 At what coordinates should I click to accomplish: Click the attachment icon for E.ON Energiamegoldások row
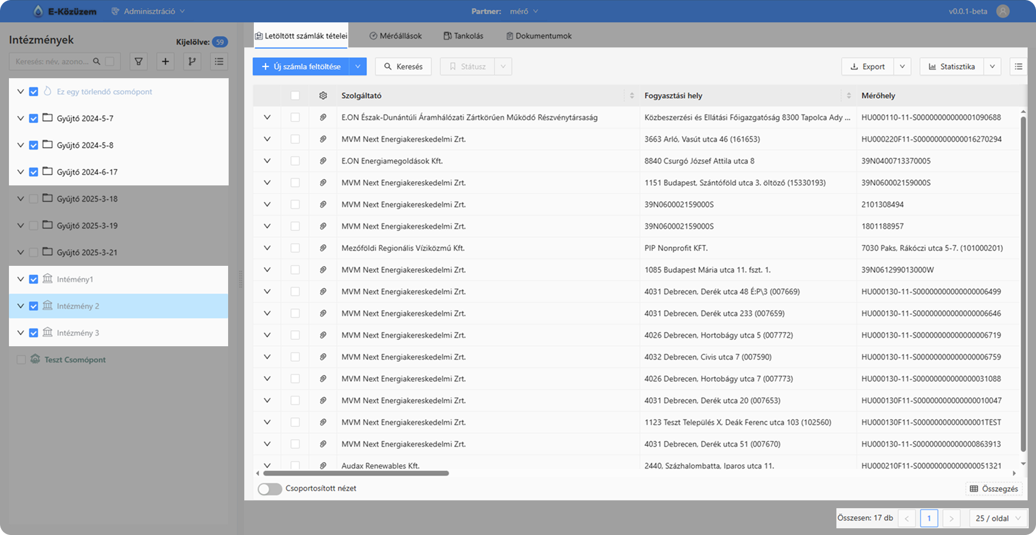[x=323, y=161]
